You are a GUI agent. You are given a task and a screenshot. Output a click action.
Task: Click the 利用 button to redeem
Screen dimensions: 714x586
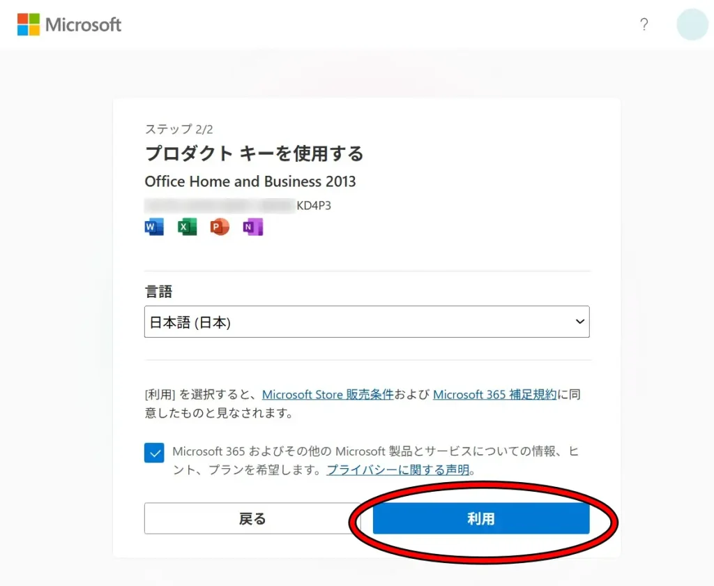point(481,518)
